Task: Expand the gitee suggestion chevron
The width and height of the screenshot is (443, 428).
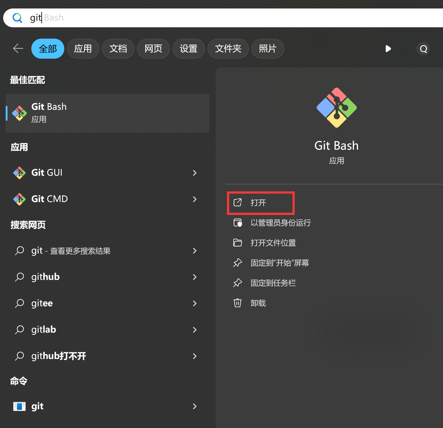Action: 195,303
